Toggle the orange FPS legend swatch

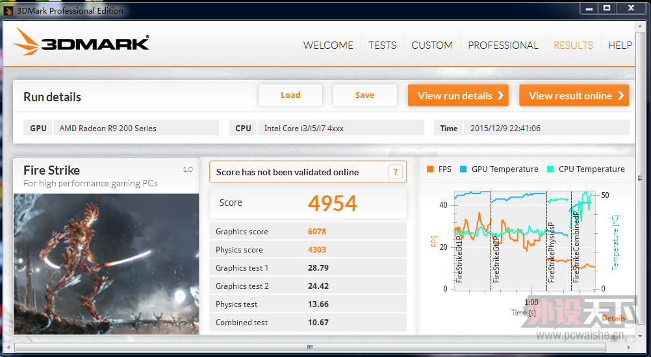(x=430, y=169)
